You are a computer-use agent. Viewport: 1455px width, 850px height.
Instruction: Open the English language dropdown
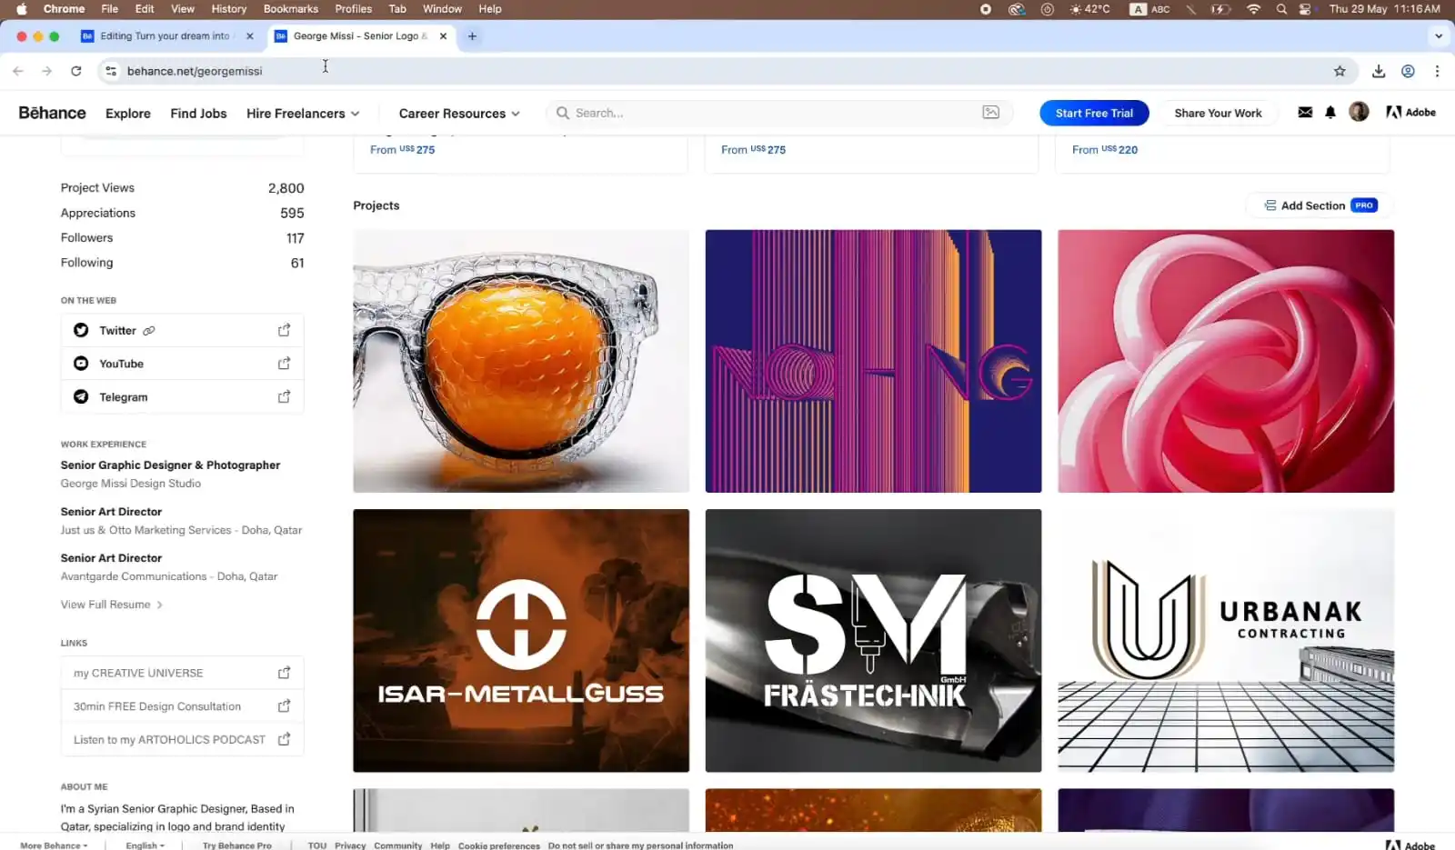145,845
